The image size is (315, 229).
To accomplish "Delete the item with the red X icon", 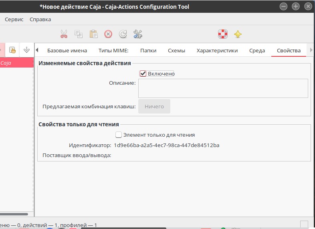I will point(108,34).
